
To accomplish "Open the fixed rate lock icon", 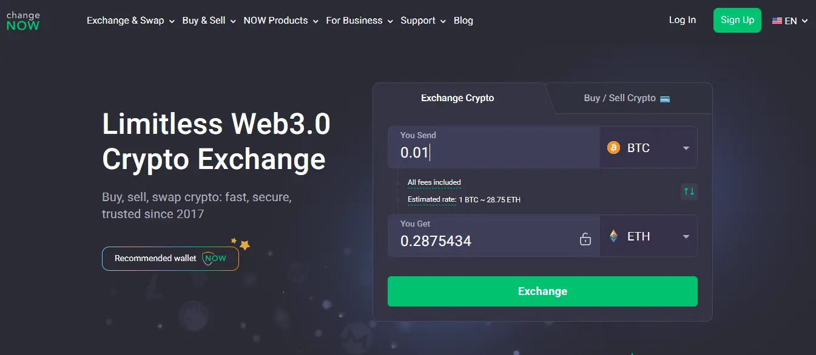I will 585,239.
